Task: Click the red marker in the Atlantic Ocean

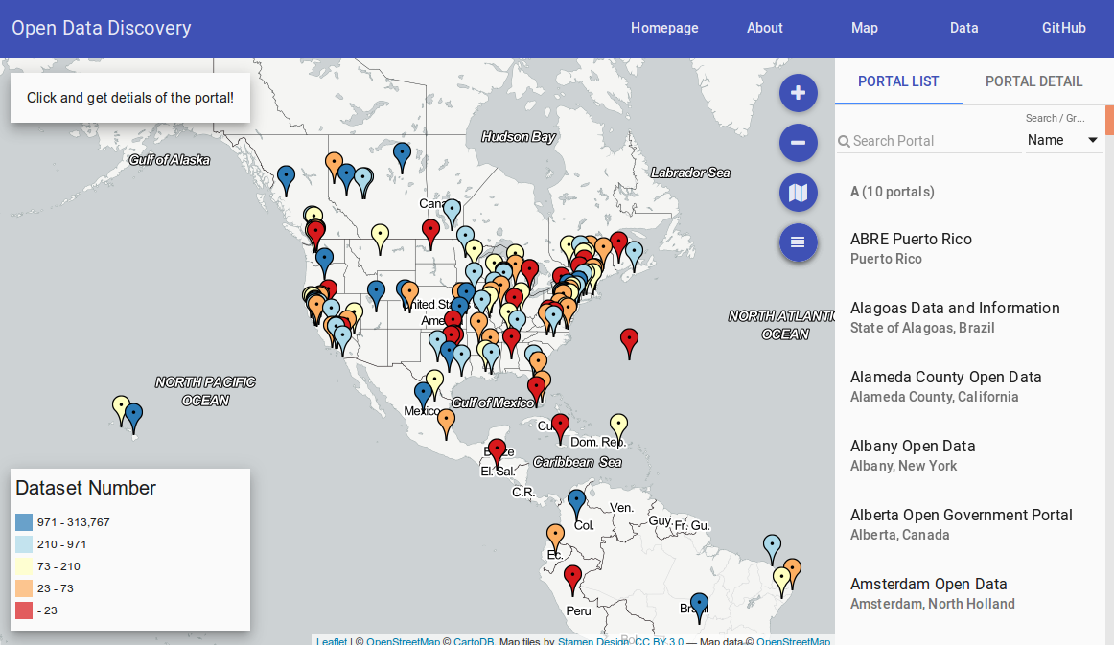Action: click(629, 340)
